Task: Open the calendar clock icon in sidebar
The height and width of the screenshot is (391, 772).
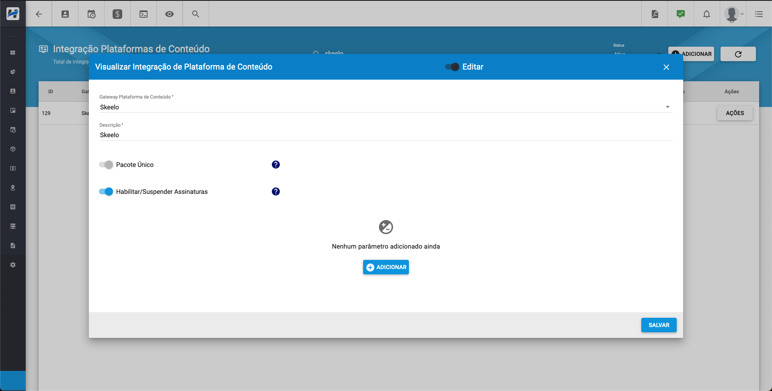Action: (x=13, y=130)
